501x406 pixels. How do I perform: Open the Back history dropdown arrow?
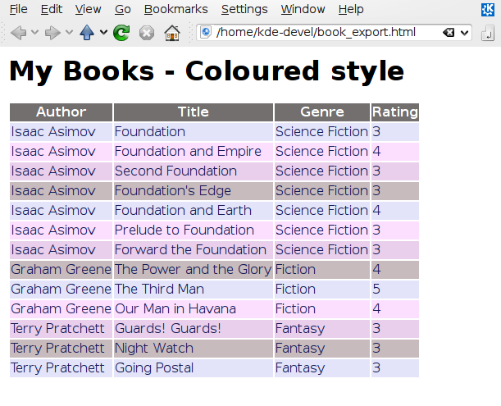pos(34,33)
